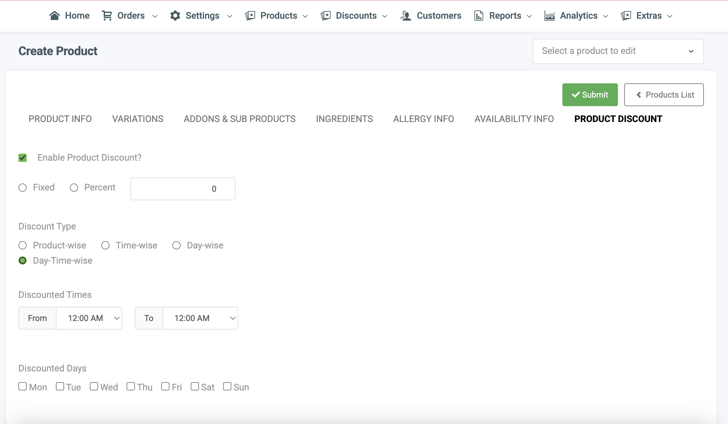
Task: Open the 'Select a product to edit' dropdown
Action: tap(618, 51)
